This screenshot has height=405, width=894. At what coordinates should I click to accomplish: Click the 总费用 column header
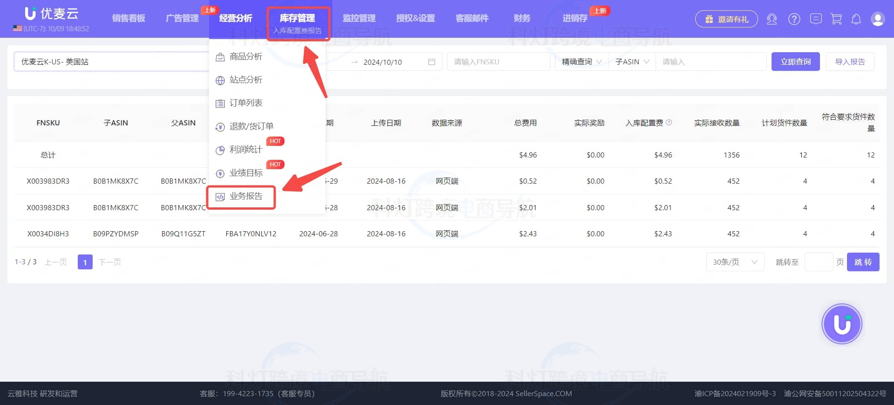pos(525,123)
